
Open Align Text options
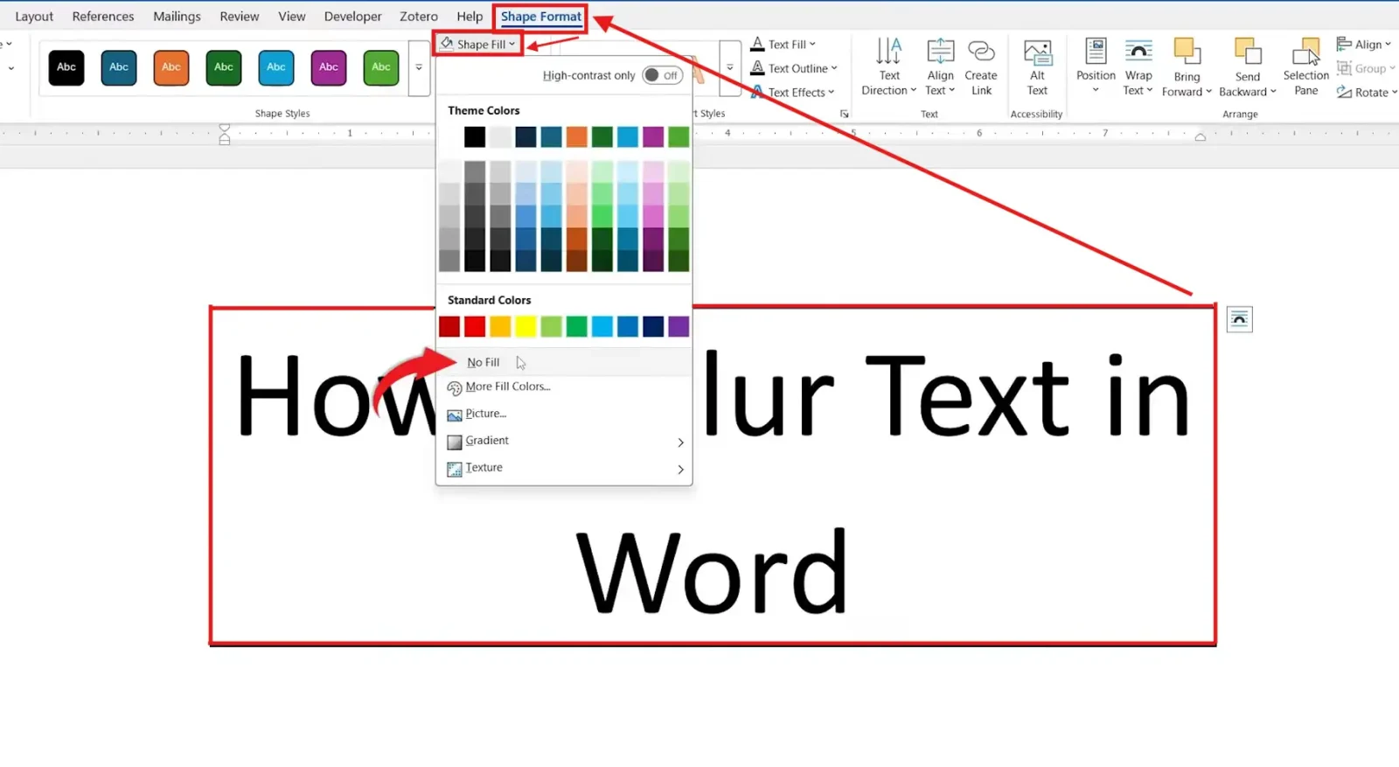(x=940, y=67)
